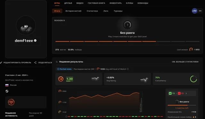Open the КОМАНДЫ tab

(143, 3)
